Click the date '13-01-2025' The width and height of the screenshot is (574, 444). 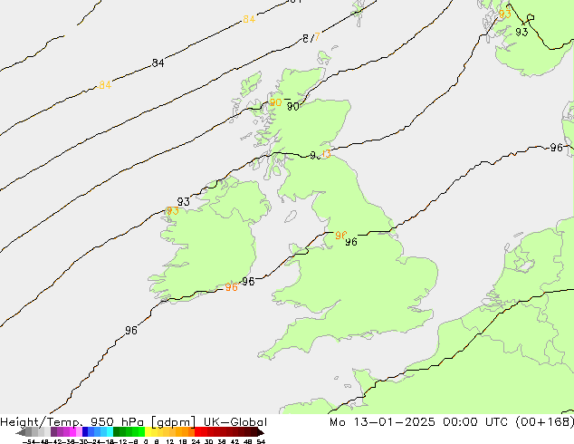pos(395,422)
